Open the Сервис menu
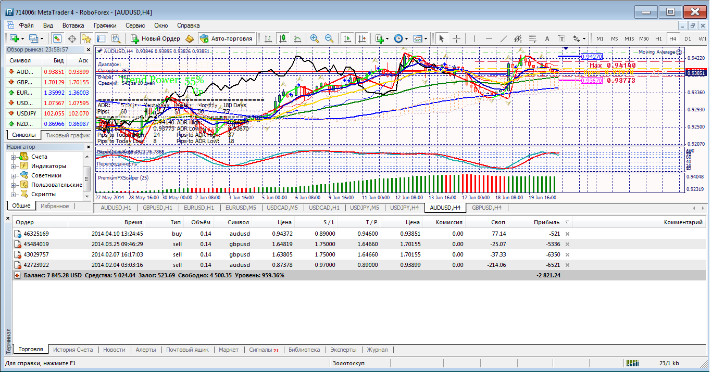 point(135,25)
